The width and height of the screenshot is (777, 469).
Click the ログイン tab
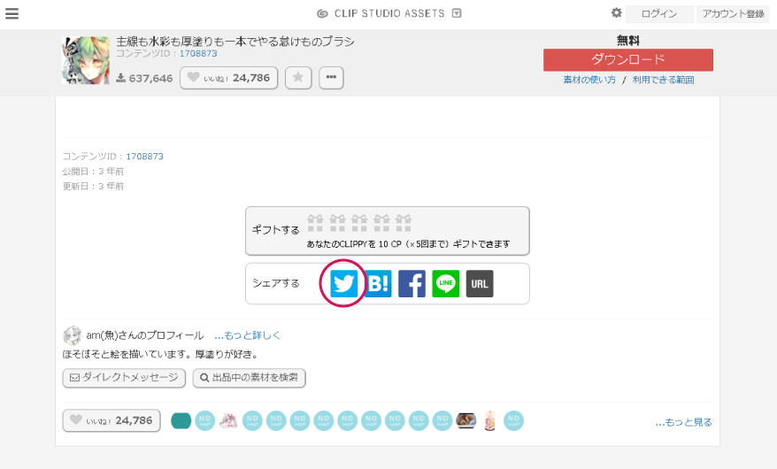pos(658,13)
